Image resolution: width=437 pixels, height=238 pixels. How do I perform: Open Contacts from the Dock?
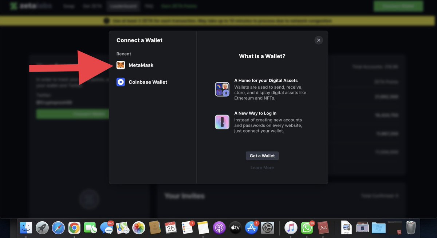coord(155,228)
